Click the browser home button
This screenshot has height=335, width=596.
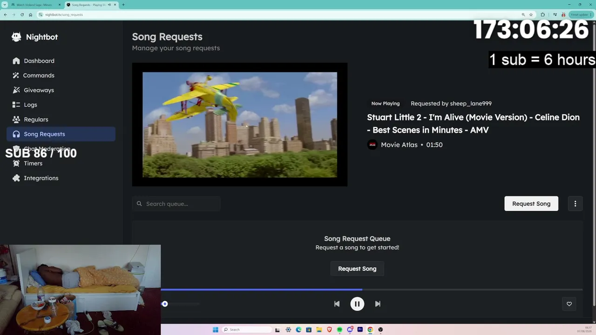click(x=30, y=14)
